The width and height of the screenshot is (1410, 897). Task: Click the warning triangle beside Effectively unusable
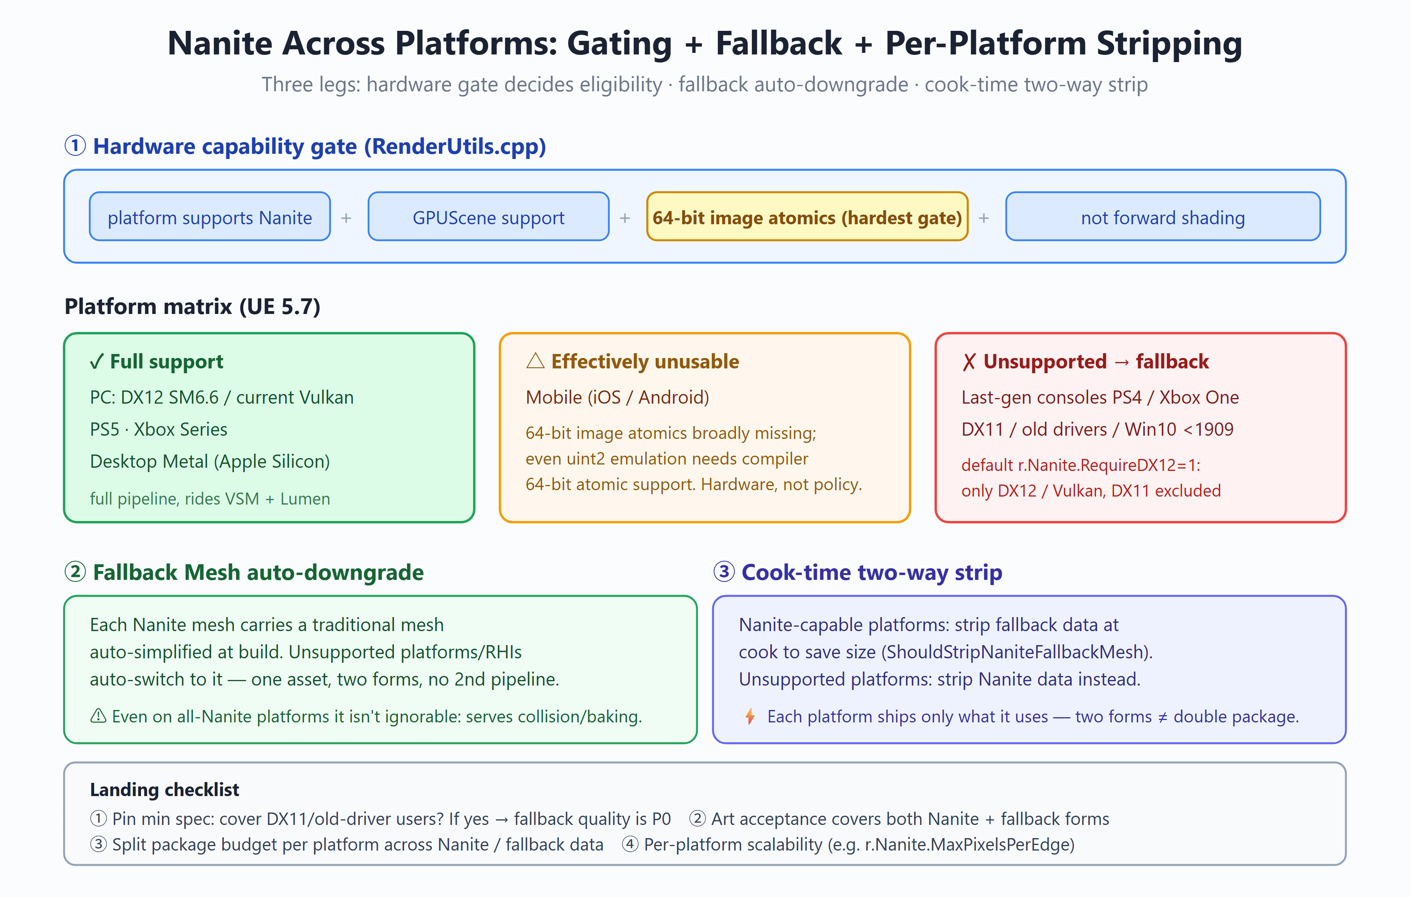point(535,361)
